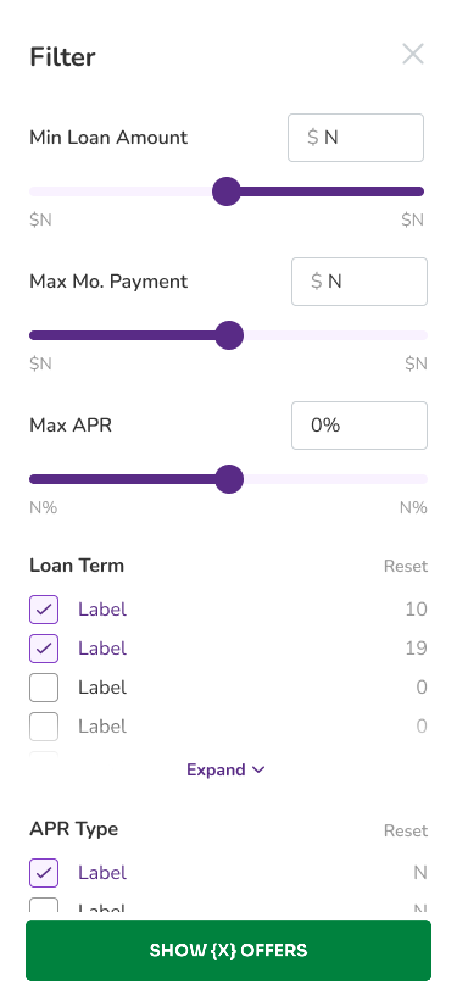457x990 pixels.
Task: Click the Max APR percentage field
Action: [360, 426]
